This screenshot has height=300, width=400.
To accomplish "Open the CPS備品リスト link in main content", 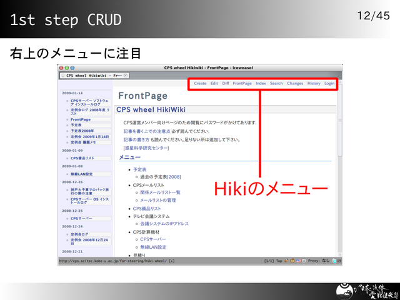I will coord(147,208).
